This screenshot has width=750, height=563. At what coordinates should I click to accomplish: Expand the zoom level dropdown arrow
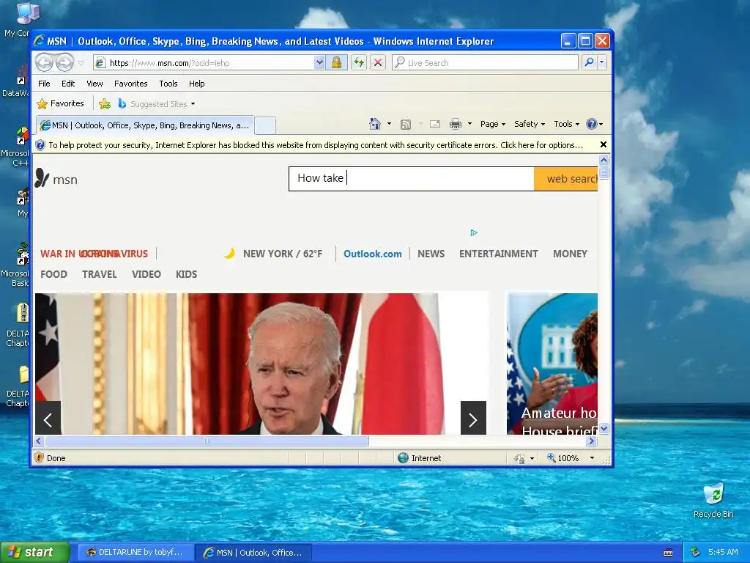point(592,458)
